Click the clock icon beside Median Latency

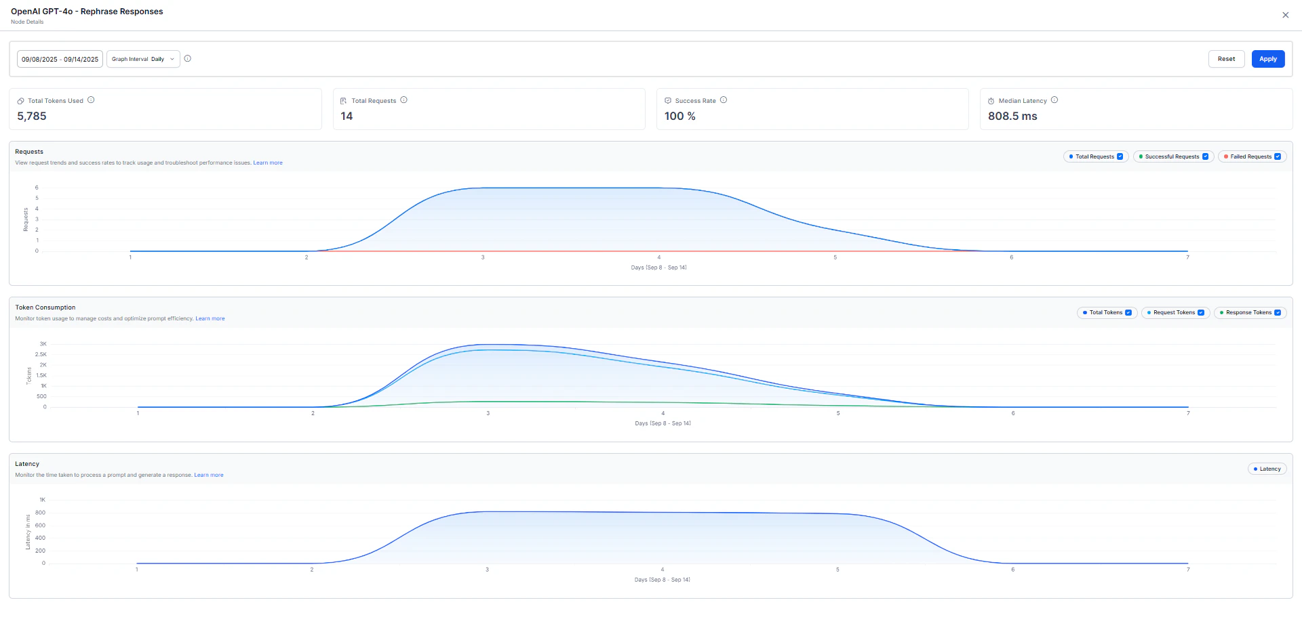[990, 100]
